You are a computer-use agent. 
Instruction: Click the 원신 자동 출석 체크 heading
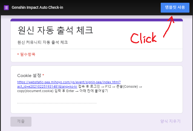(55, 30)
